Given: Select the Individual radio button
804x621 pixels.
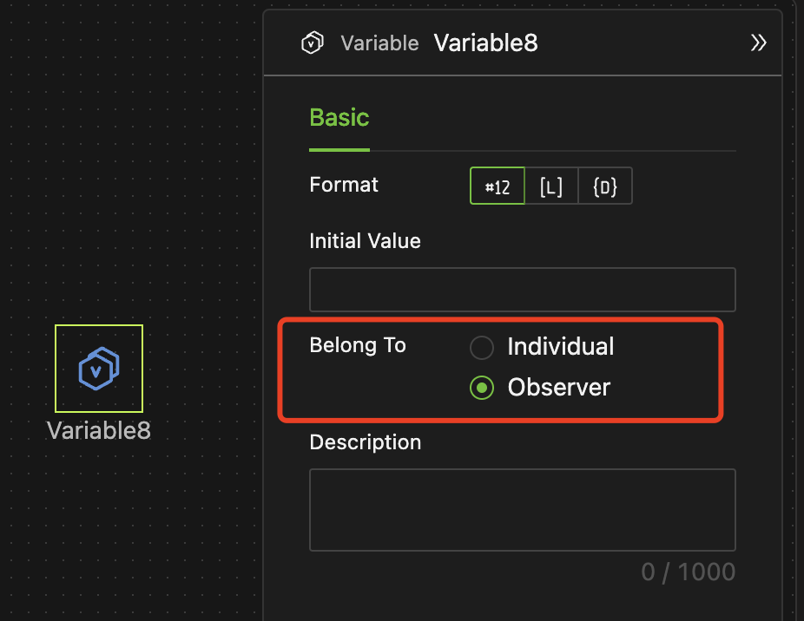Looking at the screenshot, I should pos(482,348).
